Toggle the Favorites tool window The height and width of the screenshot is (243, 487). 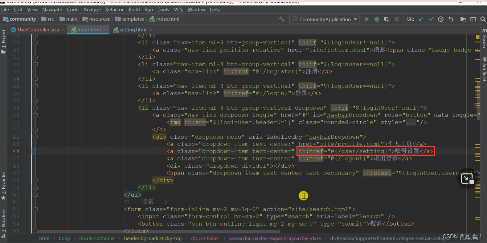4,186
